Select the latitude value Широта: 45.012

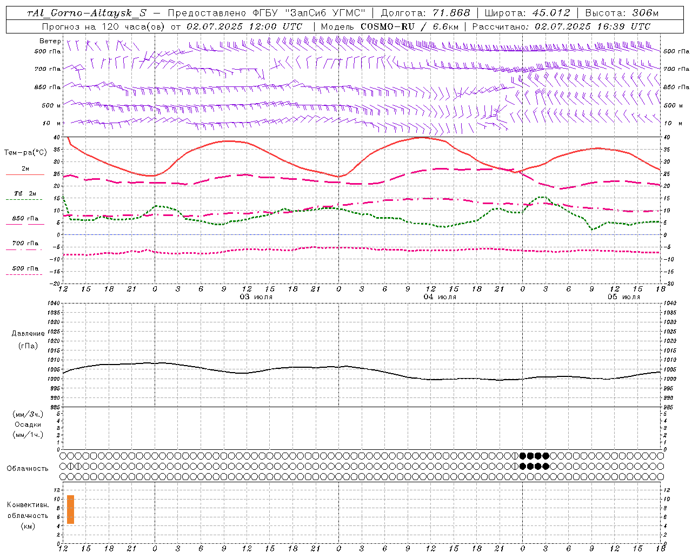(527, 13)
